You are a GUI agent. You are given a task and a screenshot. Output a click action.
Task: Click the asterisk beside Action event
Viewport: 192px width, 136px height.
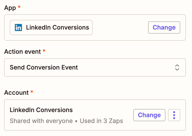point(44,51)
